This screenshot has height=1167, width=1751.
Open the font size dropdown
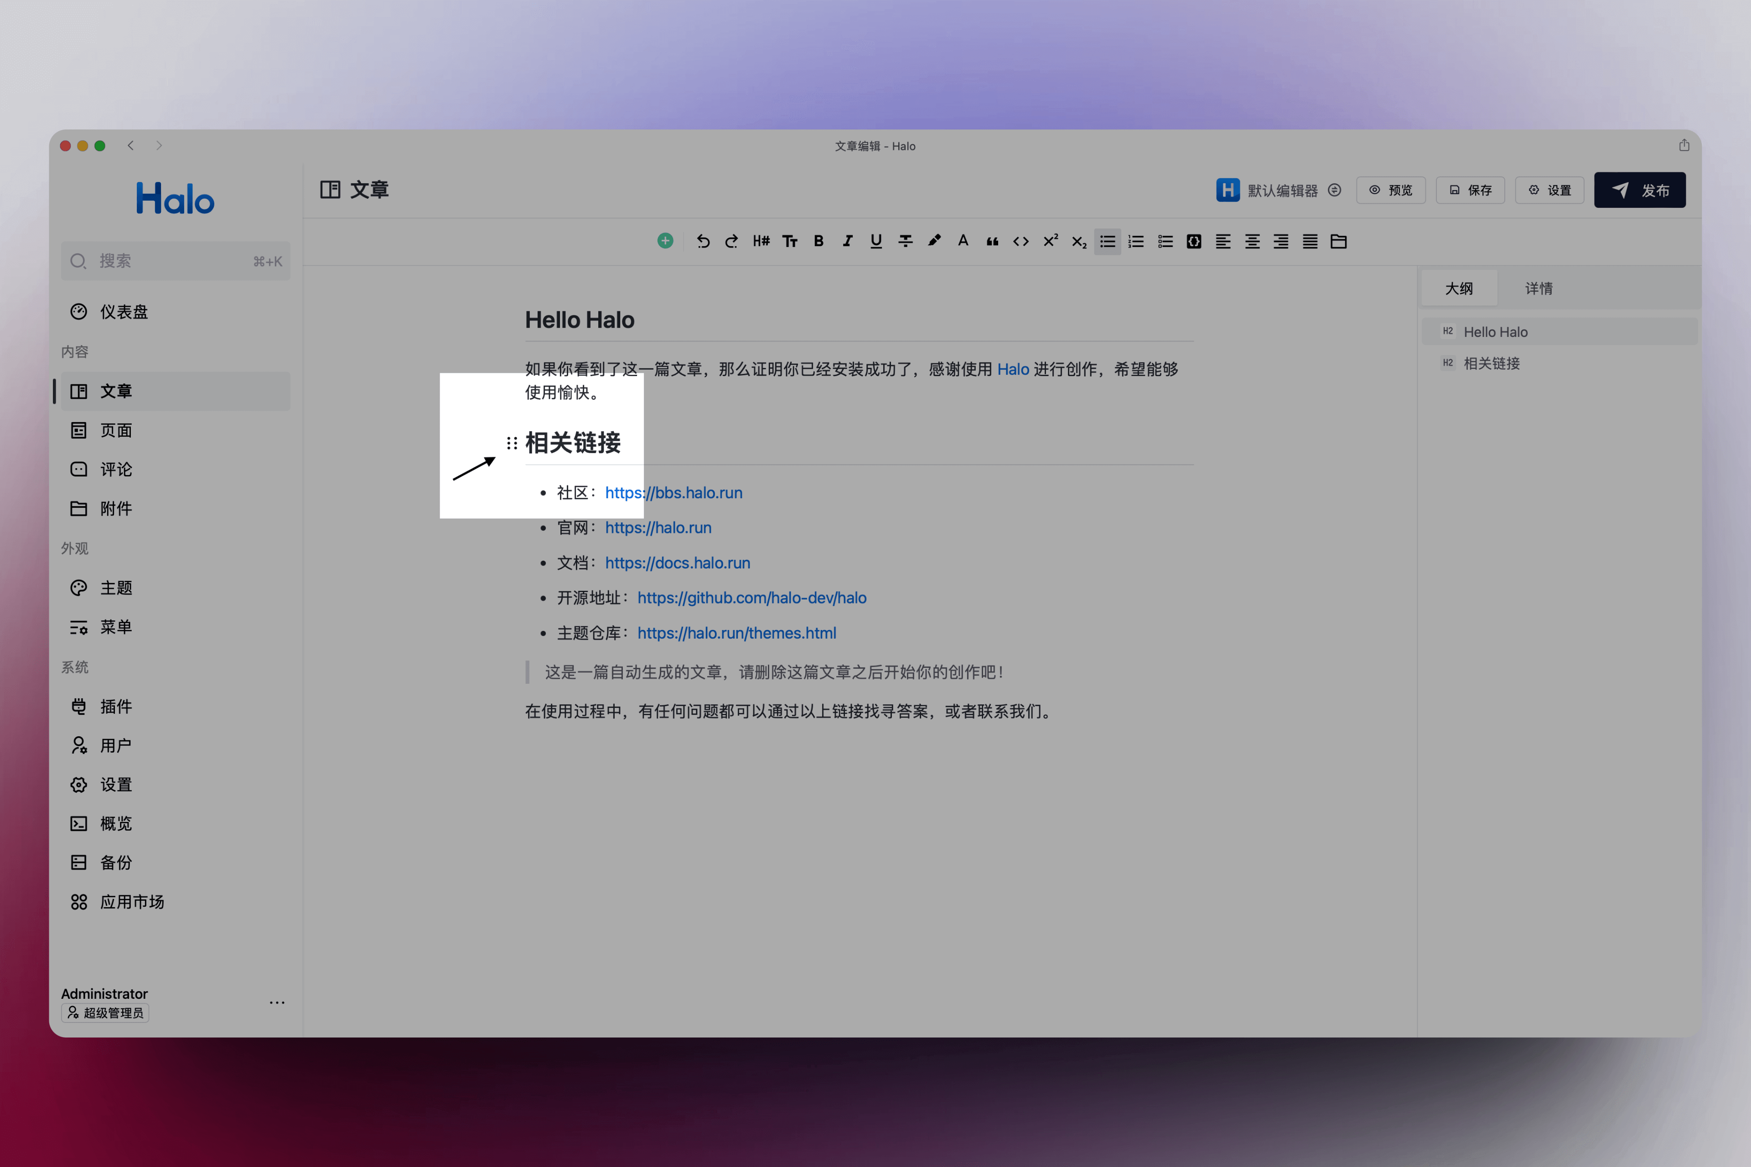tap(789, 241)
